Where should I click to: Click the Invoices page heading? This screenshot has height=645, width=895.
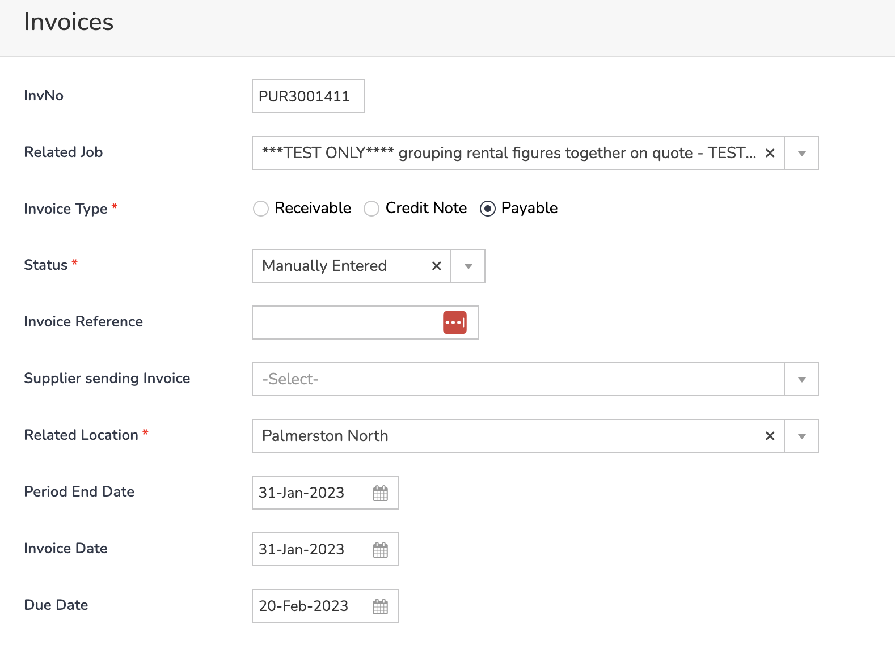(x=69, y=22)
